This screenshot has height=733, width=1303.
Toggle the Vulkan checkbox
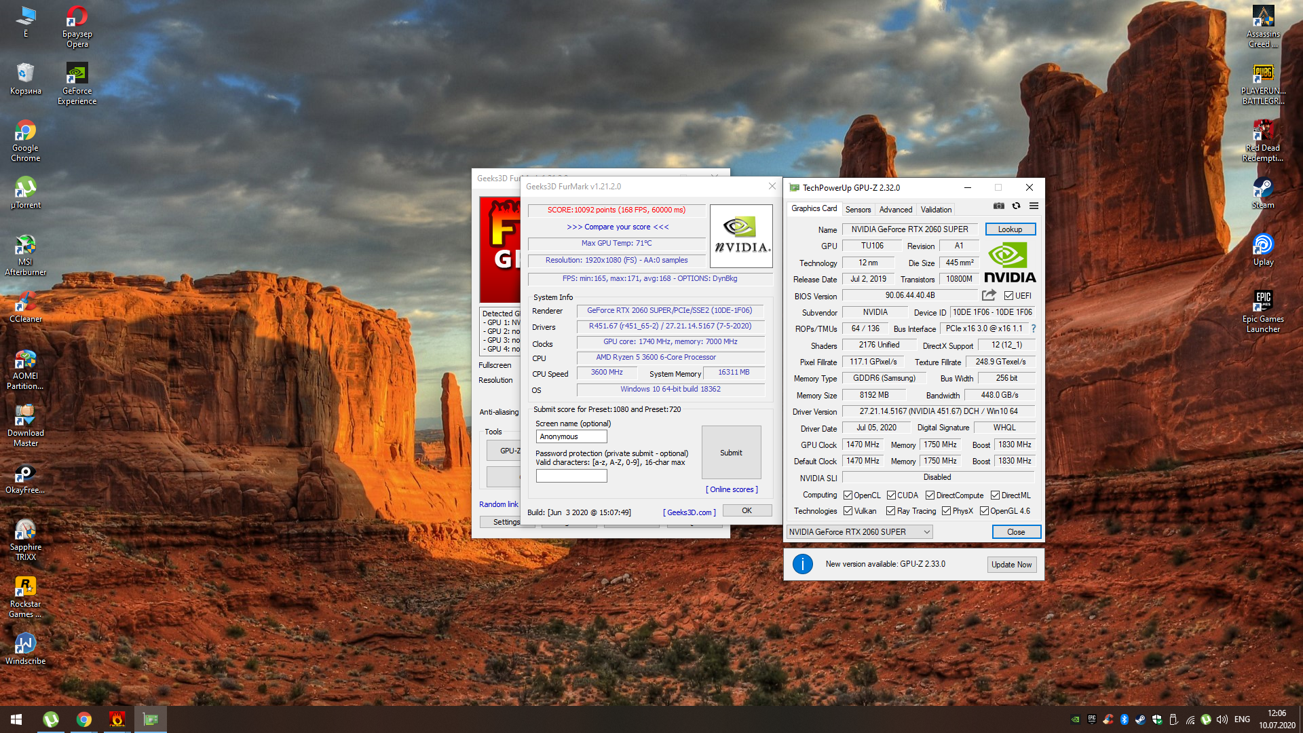coord(848,511)
